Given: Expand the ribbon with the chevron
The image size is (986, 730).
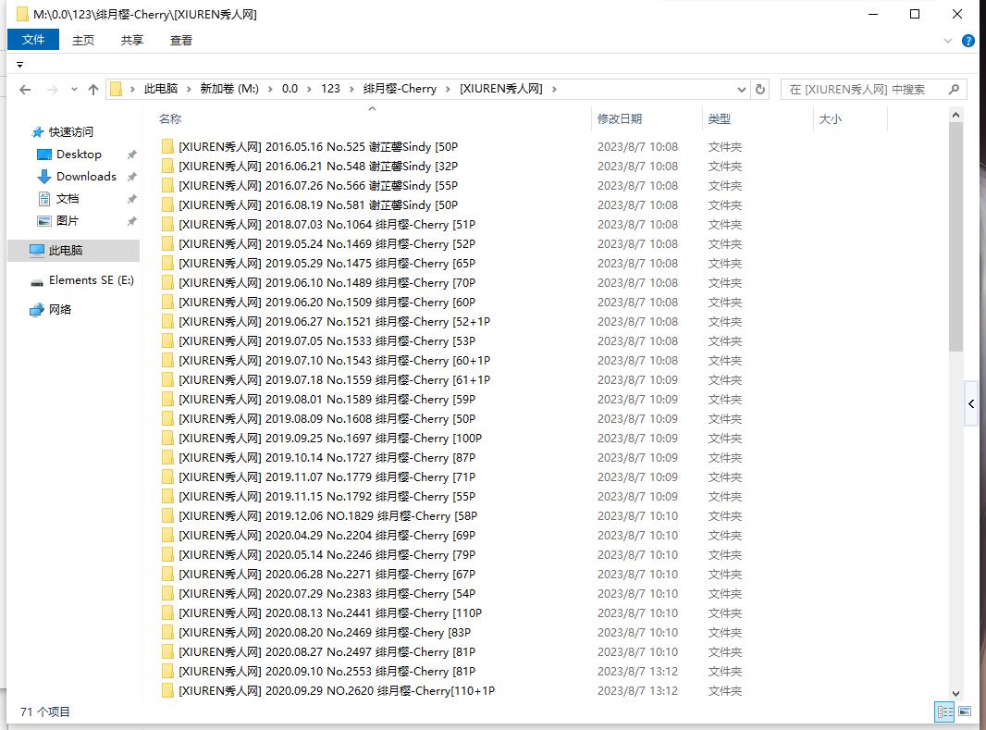Looking at the screenshot, I should coord(948,42).
